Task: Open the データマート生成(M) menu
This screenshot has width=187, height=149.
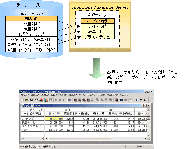Action: click(87, 95)
